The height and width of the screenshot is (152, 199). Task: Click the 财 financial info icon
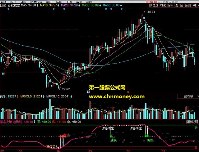pos(88,92)
